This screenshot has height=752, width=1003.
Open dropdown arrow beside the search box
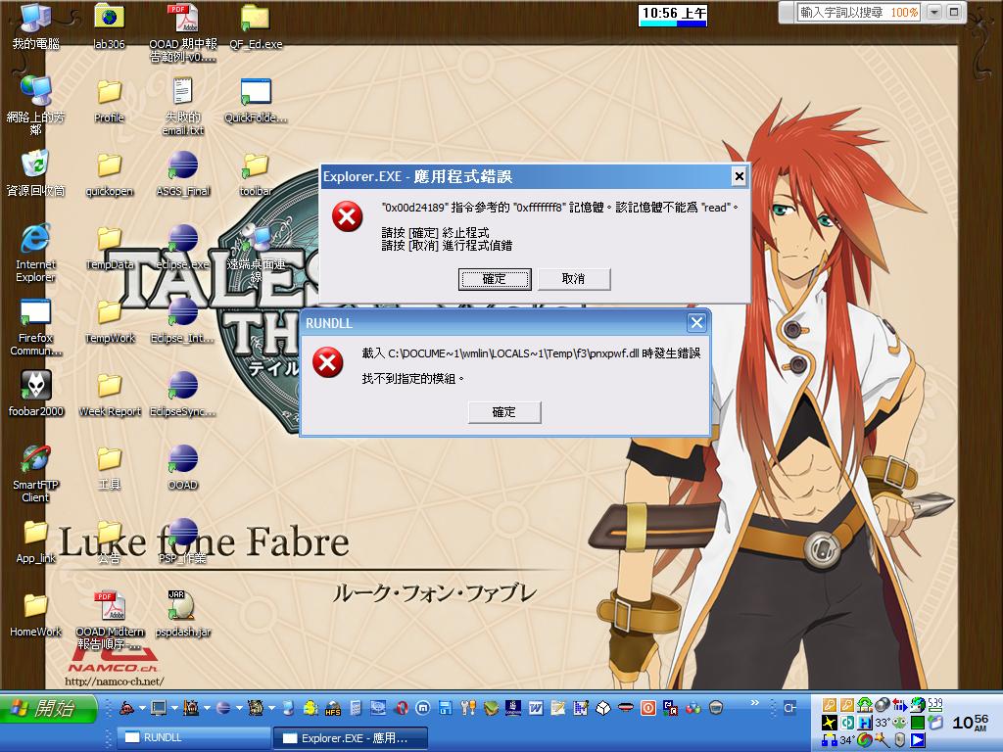pos(933,12)
